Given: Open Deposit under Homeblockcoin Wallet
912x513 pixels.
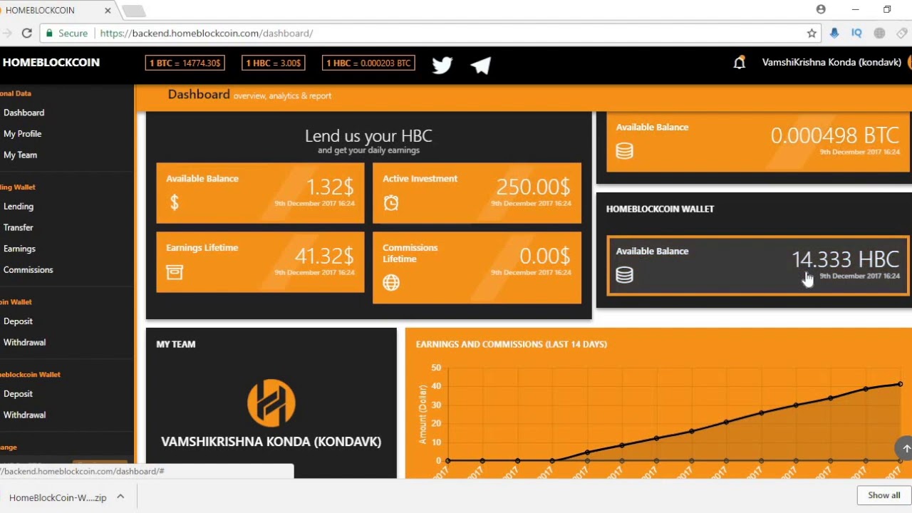Looking at the screenshot, I should pos(18,394).
